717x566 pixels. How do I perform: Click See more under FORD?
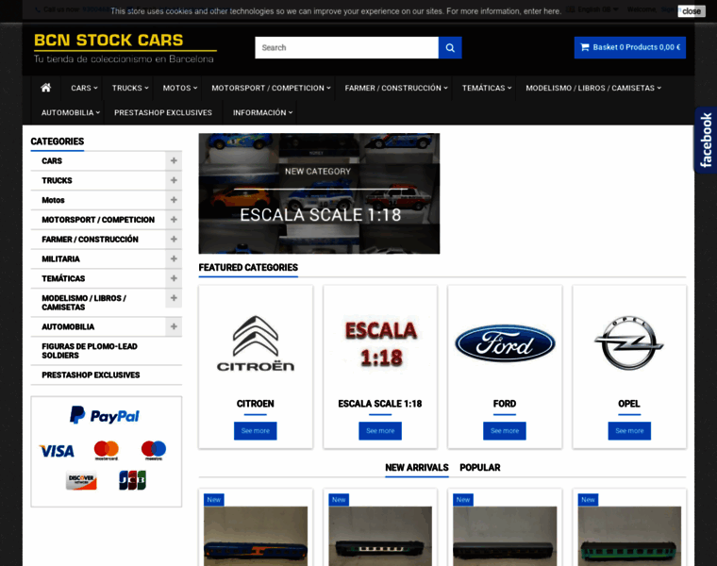[x=505, y=431]
